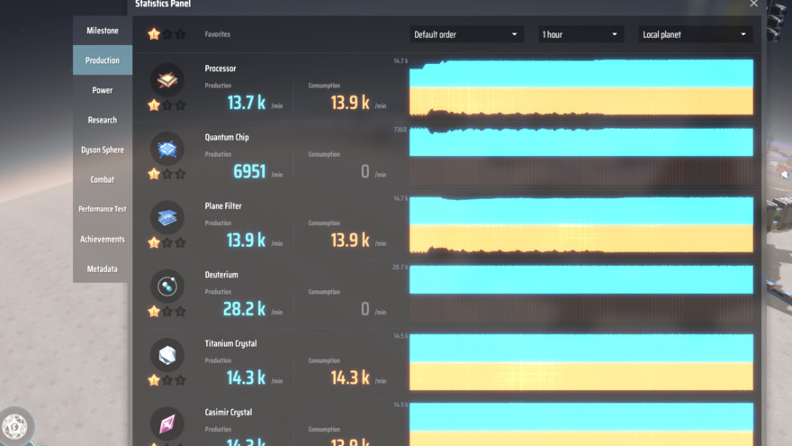Click the Deuterium item icon

pos(167,287)
